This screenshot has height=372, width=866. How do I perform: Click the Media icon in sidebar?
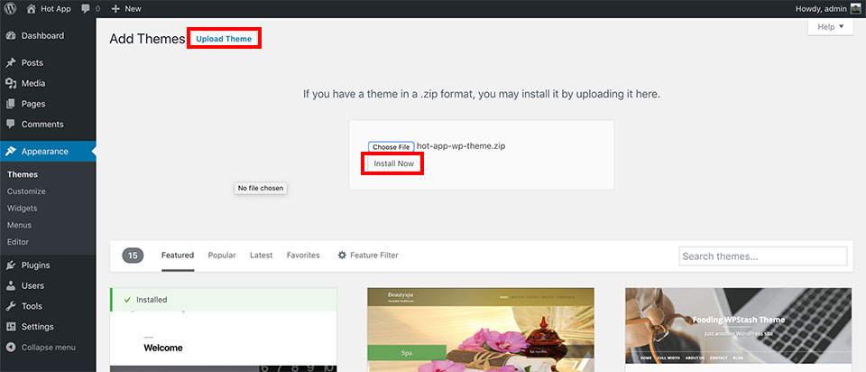[11, 83]
